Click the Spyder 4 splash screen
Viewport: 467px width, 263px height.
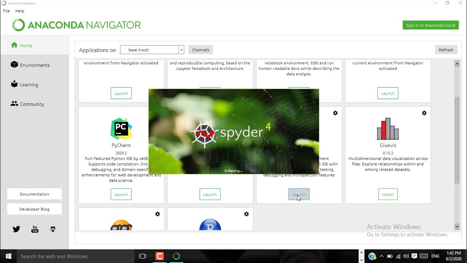234,131
